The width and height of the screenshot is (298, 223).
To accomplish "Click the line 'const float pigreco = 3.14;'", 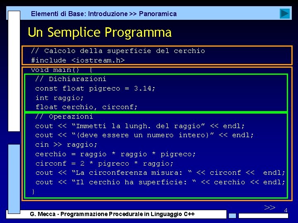I will [x=95, y=88].
